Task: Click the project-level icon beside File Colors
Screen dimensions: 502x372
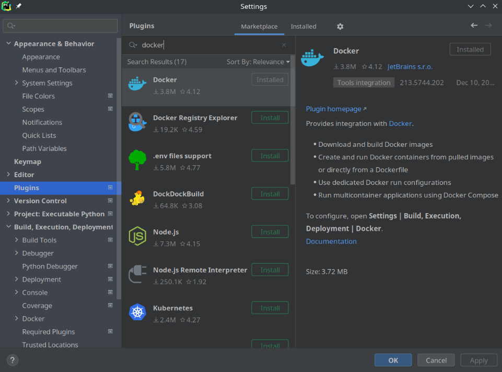Action: tap(110, 96)
